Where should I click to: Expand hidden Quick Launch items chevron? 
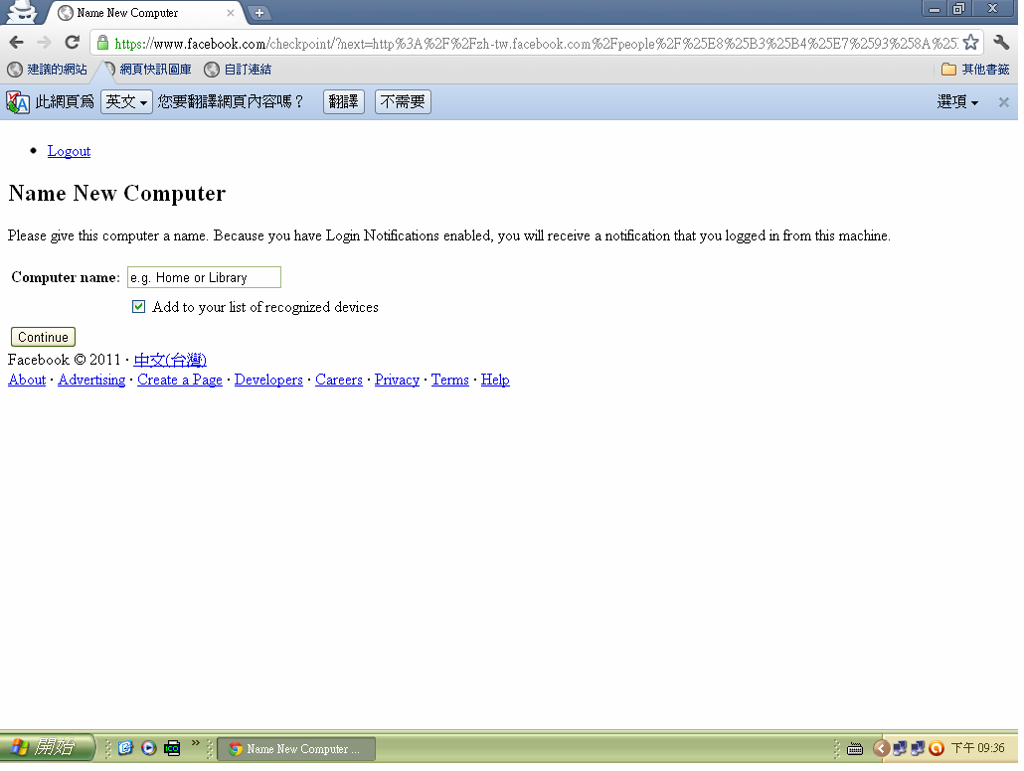(195, 743)
